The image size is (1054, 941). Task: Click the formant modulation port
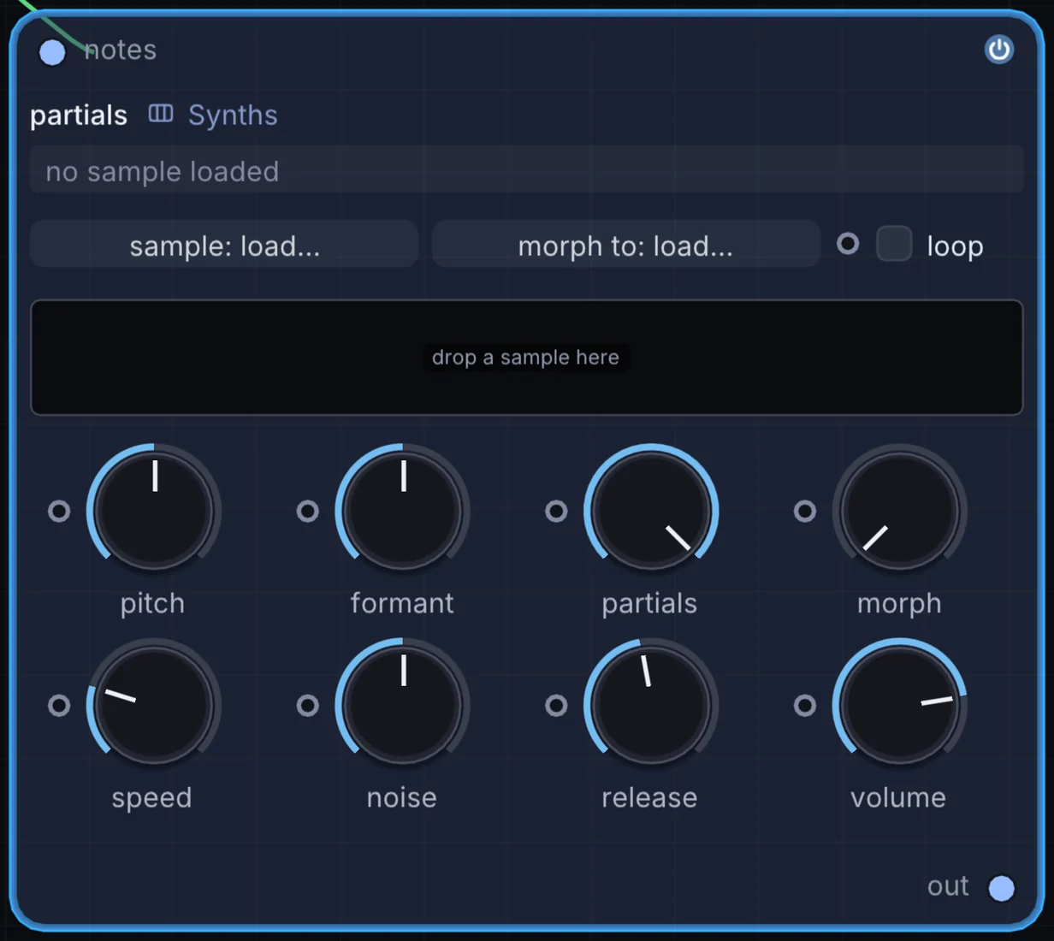(x=308, y=511)
